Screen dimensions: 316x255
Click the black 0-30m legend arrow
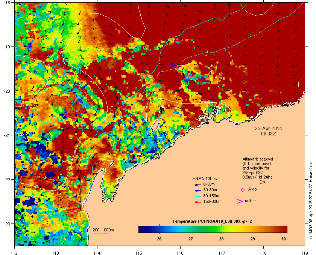click(x=198, y=184)
